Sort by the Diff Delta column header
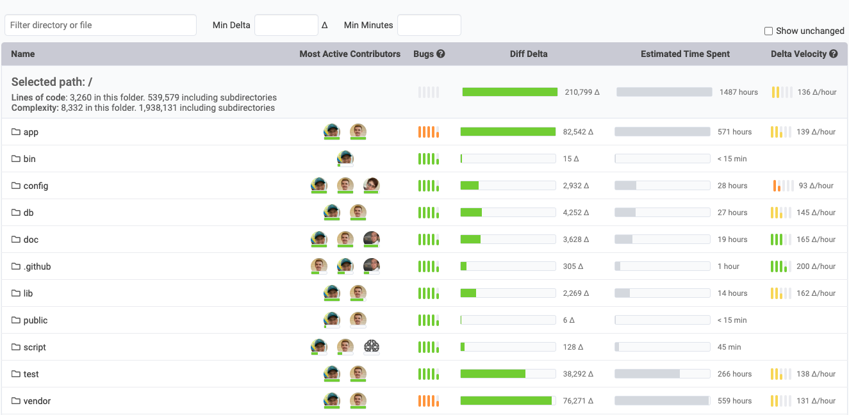 pos(528,54)
